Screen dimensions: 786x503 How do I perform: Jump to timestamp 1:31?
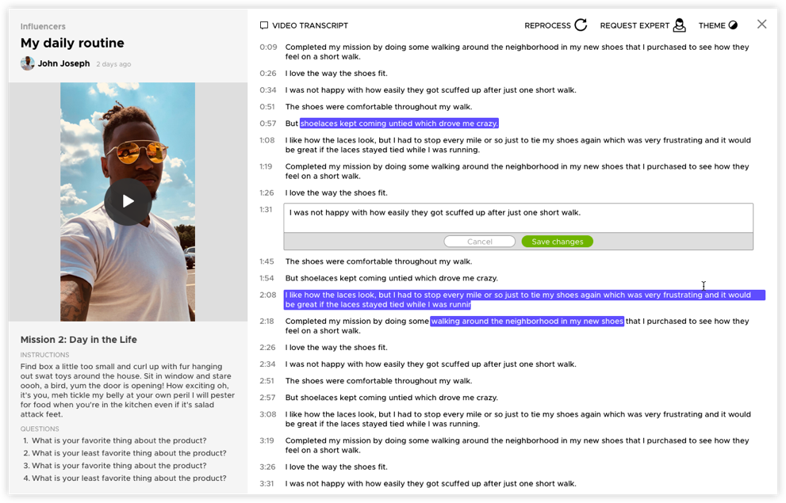266,209
